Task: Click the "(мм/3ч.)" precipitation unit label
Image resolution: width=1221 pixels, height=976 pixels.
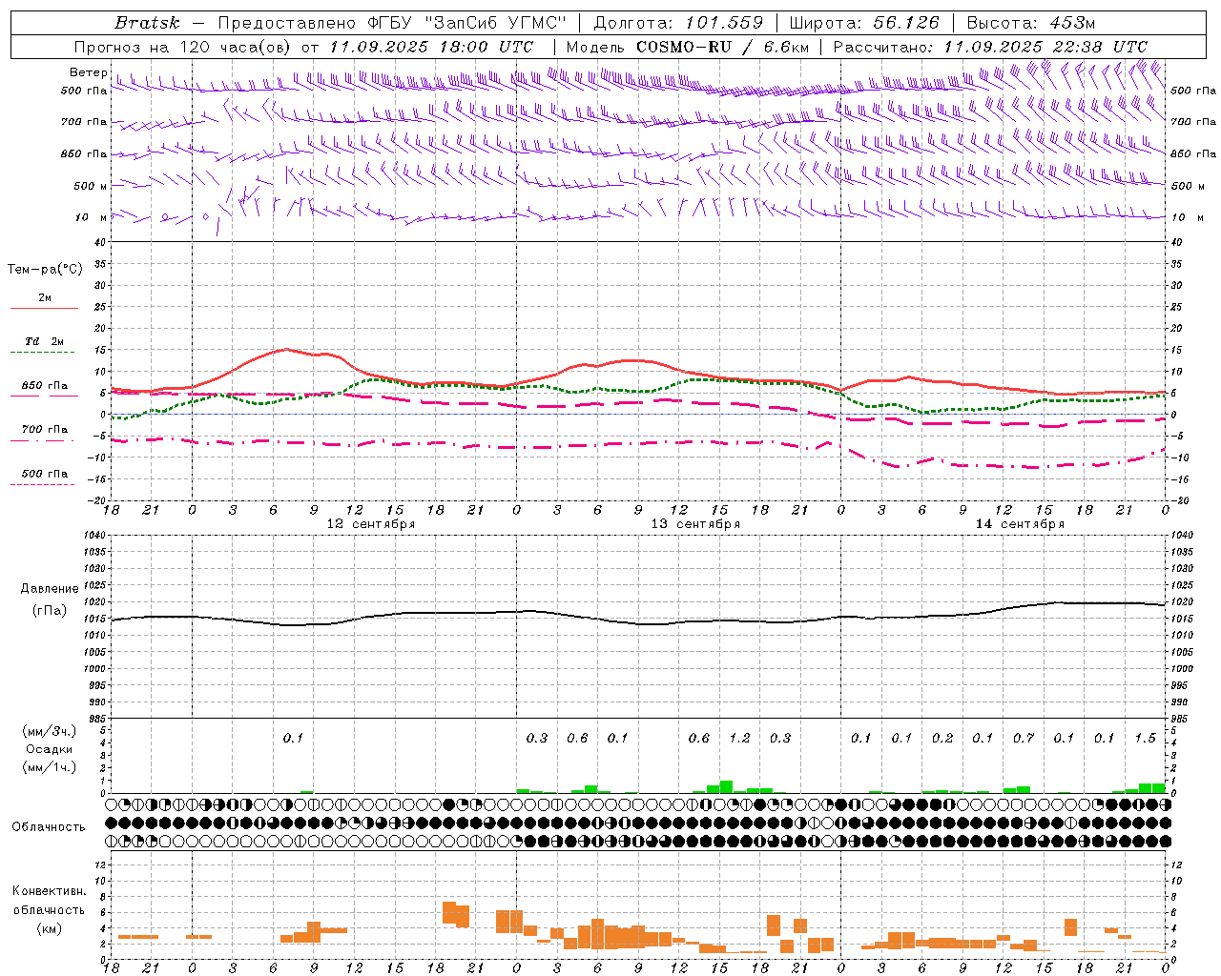Action: pos(50,732)
